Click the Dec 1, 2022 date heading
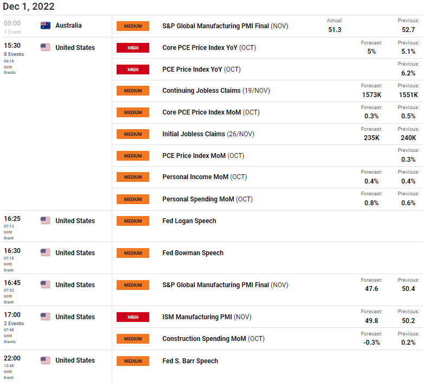Viewport: 423px width, 386px height. coord(29,6)
